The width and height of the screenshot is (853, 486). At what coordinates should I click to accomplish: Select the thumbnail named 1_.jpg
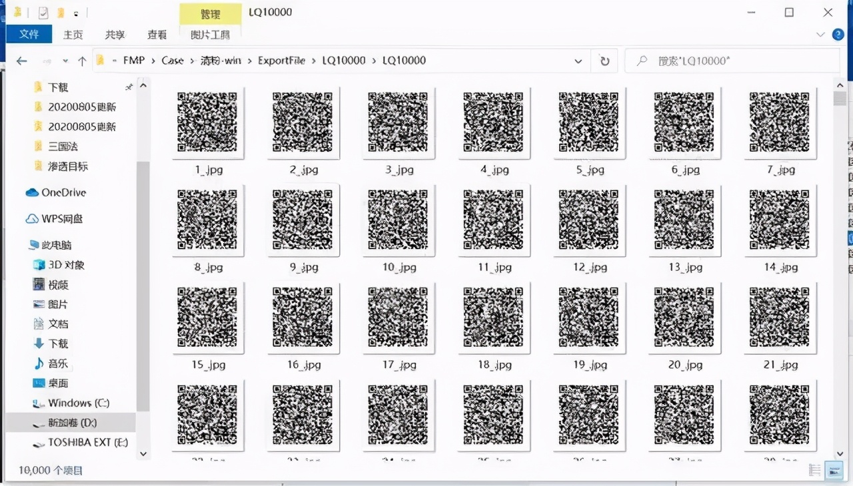coord(208,123)
